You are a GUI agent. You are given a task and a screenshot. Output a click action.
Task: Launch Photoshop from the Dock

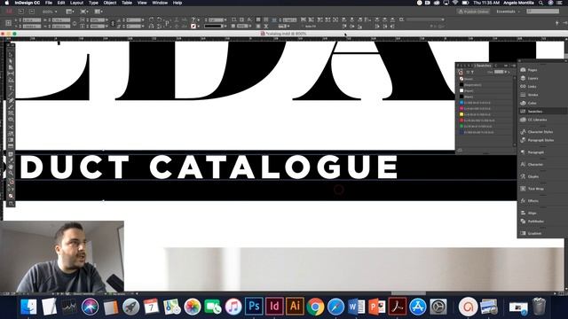tap(254, 307)
